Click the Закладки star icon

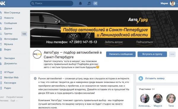pyautogui.click(x=1, y=58)
